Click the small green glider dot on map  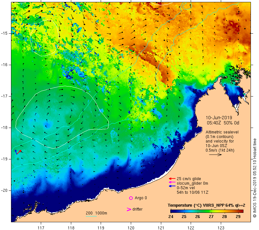[x=18, y=159]
